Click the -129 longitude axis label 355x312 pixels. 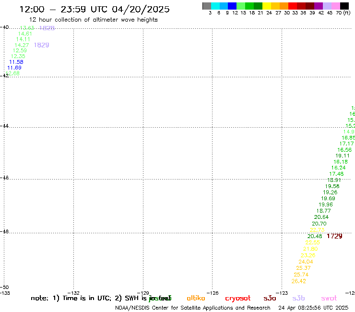click(x=143, y=293)
